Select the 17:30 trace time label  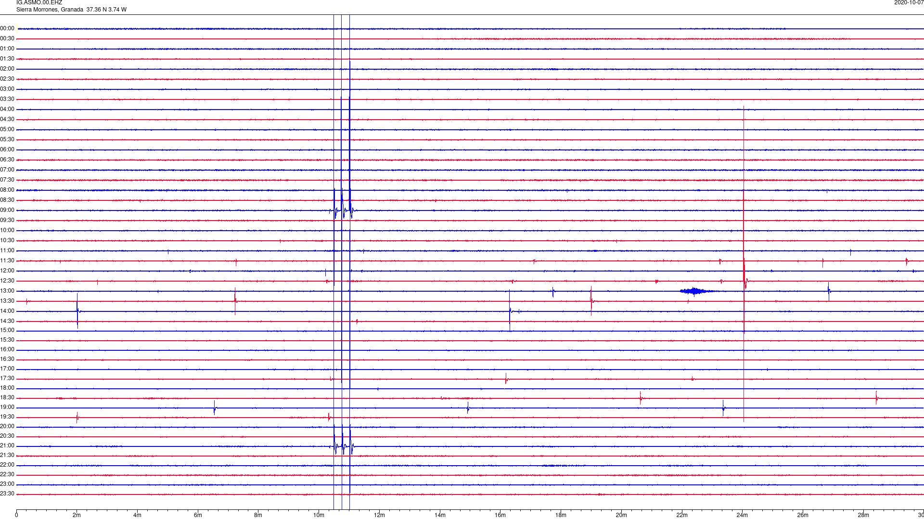click(x=7, y=379)
